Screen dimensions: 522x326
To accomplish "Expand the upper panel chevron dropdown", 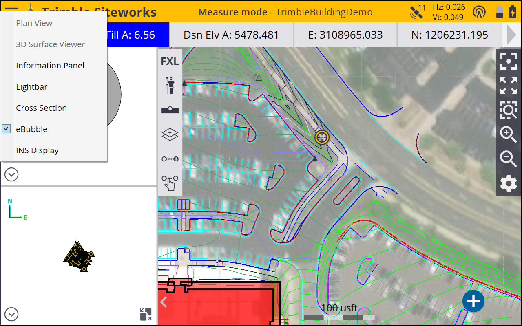I will tap(11, 175).
